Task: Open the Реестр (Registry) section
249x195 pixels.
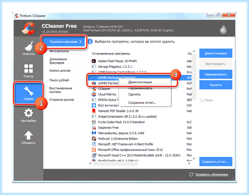Action: point(28,71)
